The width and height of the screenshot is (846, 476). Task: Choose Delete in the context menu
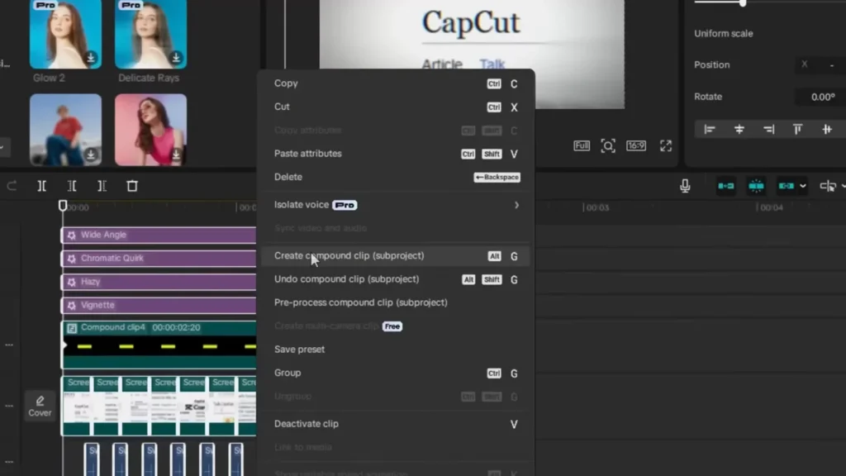tap(397, 177)
